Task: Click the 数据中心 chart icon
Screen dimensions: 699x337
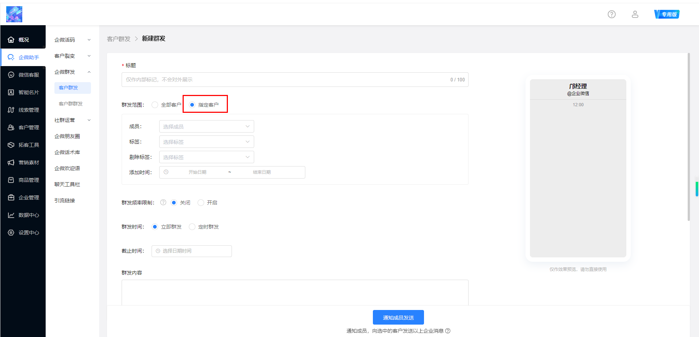Action: point(11,215)
